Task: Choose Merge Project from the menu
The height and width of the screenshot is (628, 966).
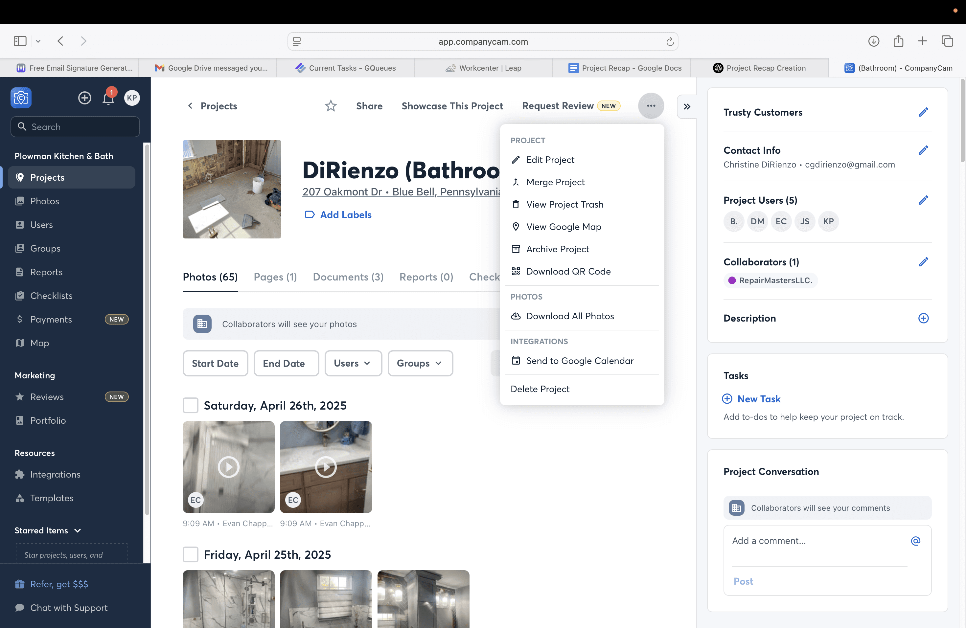Action: tap(582, 182)
